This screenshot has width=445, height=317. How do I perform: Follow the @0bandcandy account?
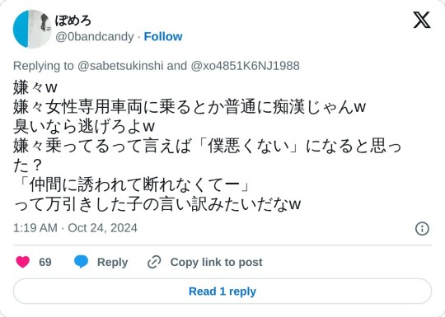coord(163,36)
